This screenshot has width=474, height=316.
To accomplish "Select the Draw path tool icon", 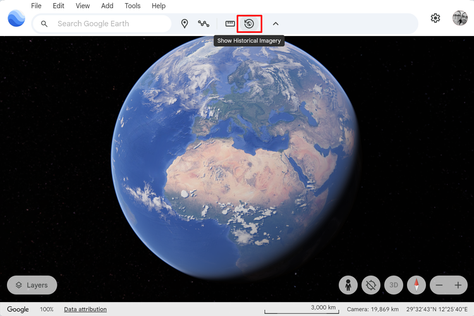I will coord(204,23).
